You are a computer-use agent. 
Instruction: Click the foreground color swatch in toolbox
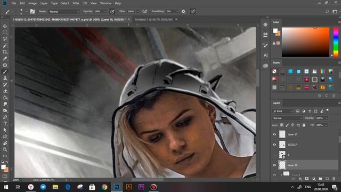(x=3, y=167)
